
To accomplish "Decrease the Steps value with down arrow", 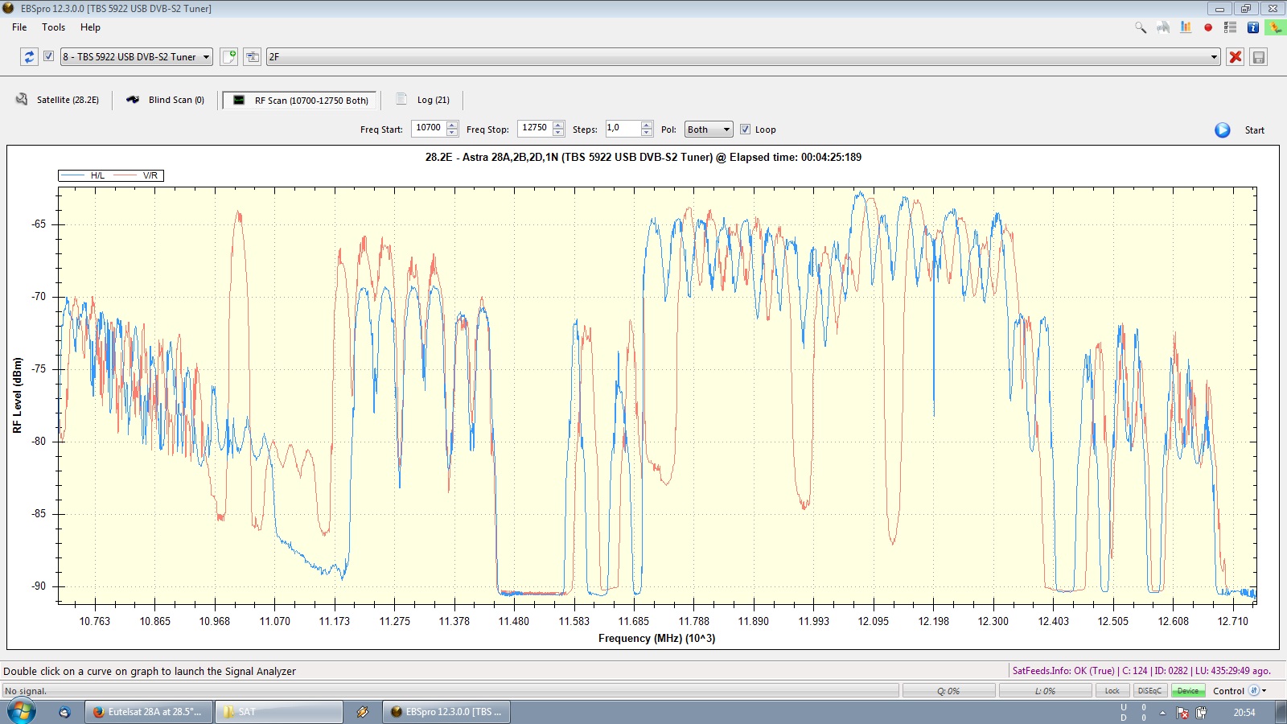I will (647, 133).
